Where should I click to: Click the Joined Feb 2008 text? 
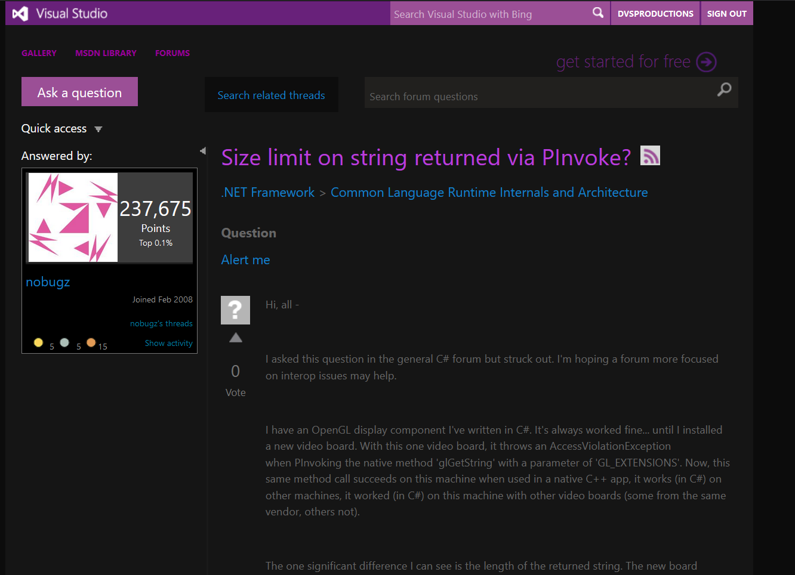(162, 299)
